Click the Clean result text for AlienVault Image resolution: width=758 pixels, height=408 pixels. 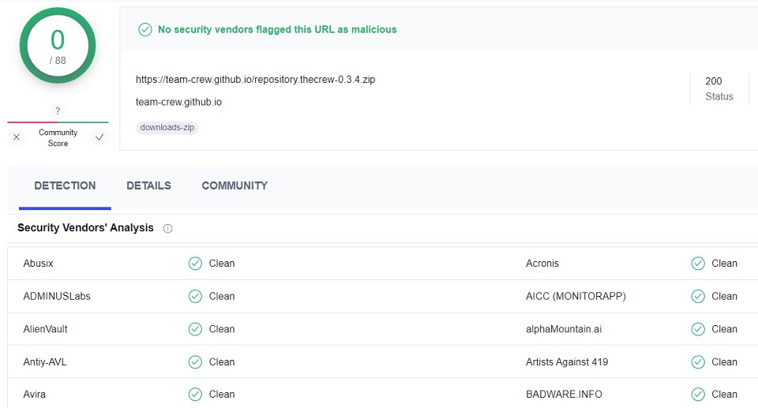222,329
